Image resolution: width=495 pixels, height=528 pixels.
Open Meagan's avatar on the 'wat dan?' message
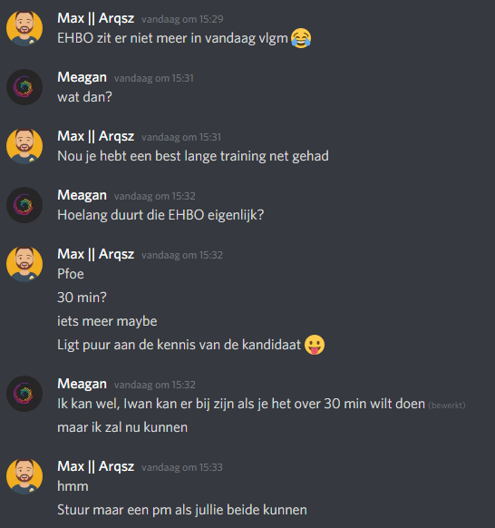24,87
